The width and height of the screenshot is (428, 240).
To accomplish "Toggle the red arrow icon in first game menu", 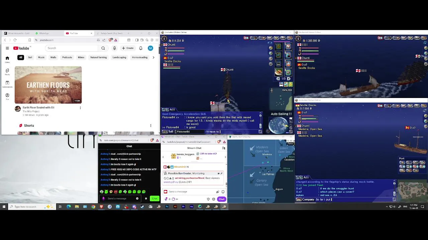I will pyautogui.click(x=246, y=38).
